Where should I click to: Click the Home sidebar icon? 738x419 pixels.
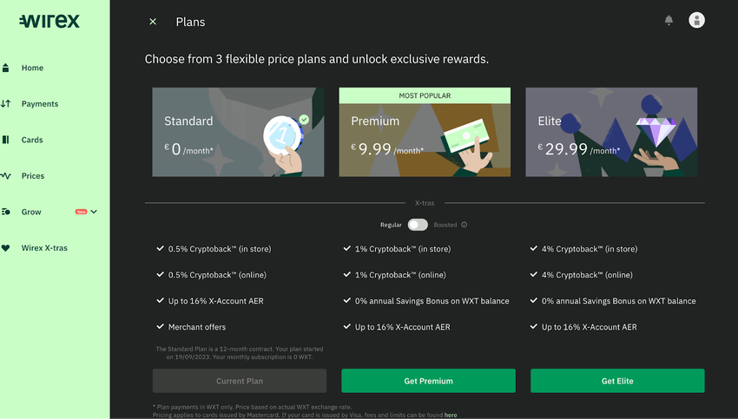5,68
